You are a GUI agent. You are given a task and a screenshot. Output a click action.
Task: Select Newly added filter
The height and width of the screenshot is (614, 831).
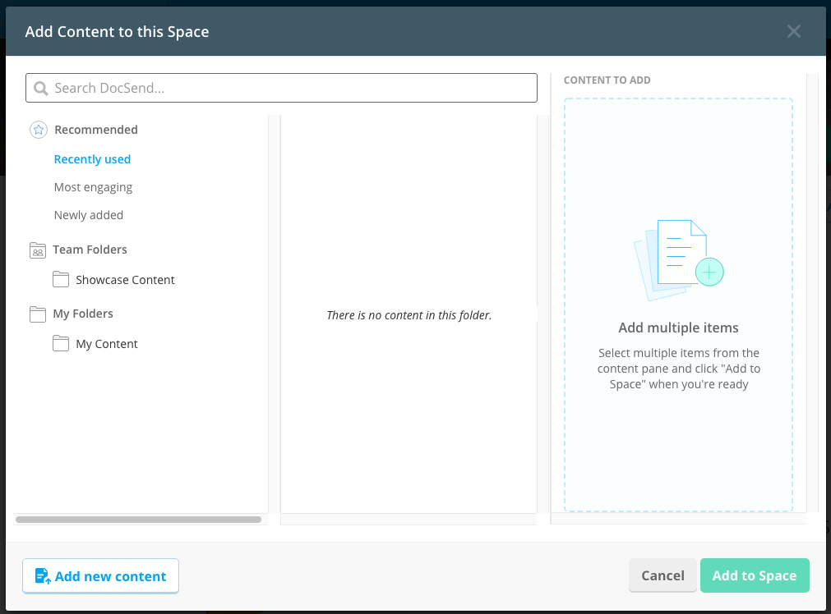[89, 215]
